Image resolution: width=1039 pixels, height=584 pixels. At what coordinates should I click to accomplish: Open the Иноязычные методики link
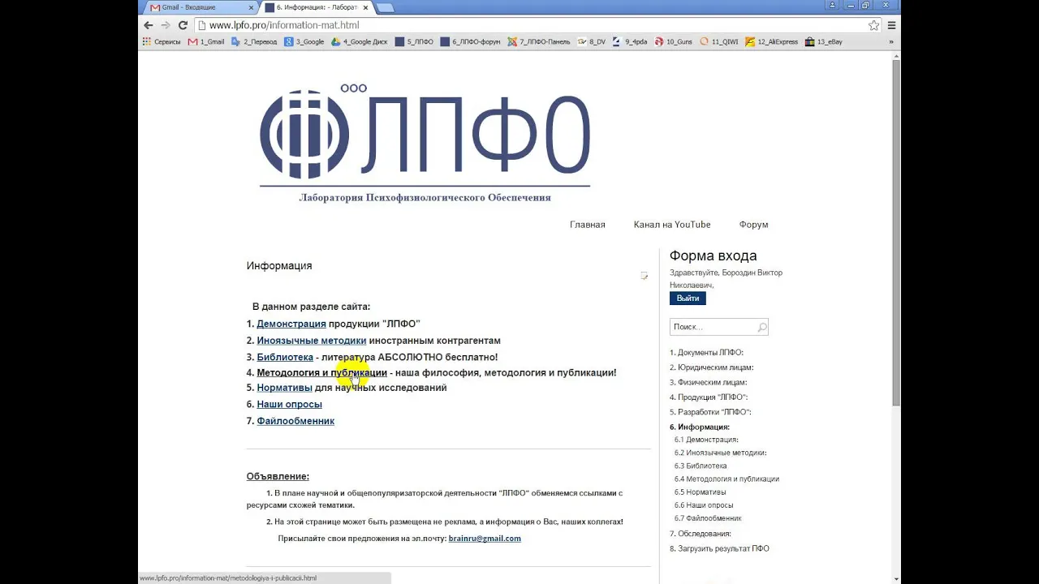point(312,341)
